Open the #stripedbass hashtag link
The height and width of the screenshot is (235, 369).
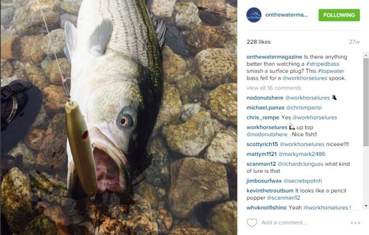click(322, 64)
